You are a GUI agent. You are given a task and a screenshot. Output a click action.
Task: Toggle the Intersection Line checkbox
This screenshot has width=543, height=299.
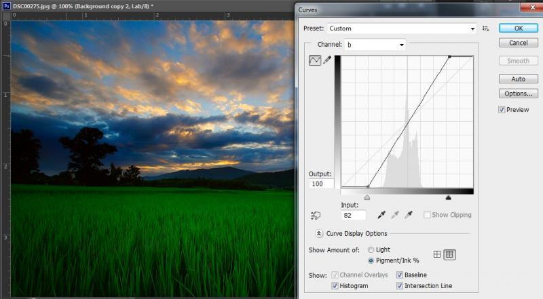[x=400, y=286]
